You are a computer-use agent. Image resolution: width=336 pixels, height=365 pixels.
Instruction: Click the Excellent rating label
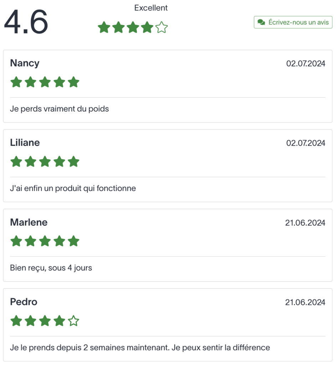click(x=151, y=8)
